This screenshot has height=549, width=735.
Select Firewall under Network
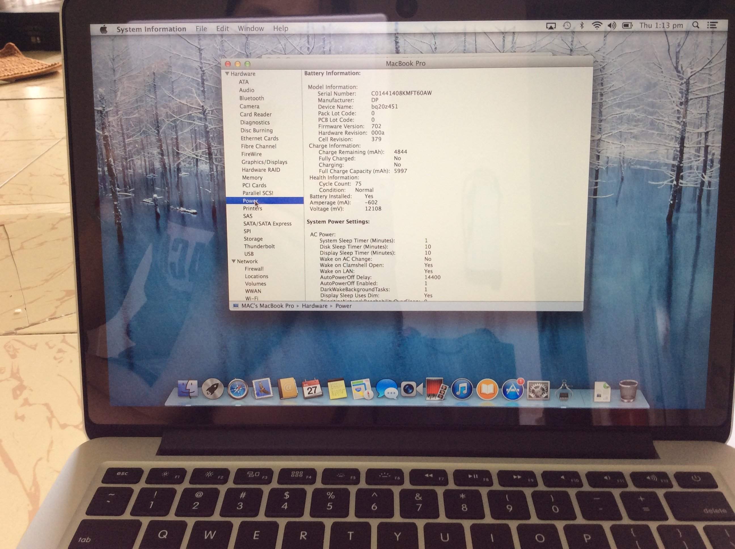tap(254, 269)
